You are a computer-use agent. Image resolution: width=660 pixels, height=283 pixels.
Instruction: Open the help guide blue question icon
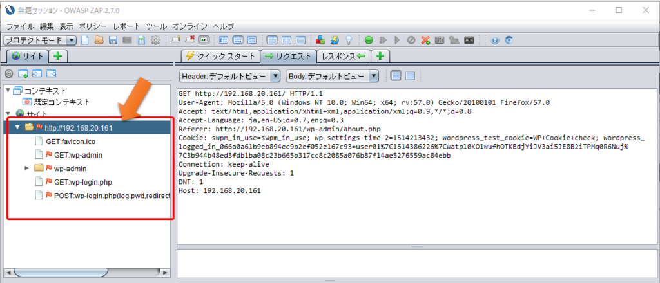[495, 41]
